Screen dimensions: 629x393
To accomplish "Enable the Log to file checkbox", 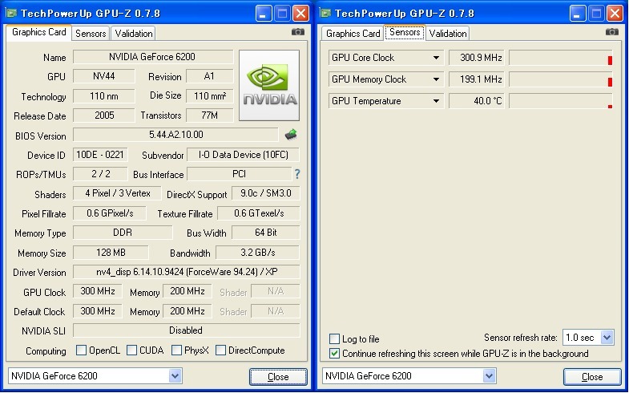I will [x=334, y=338].
